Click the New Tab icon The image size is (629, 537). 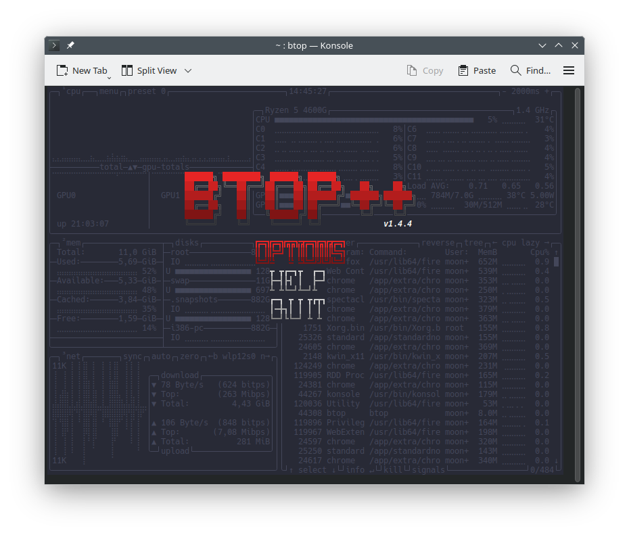coord(62,70)
